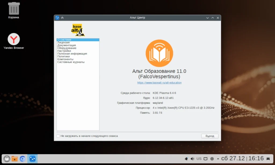Click the Альт Центр taskbar entry
This screenshot has height=165, width=275.
(32, 159)
